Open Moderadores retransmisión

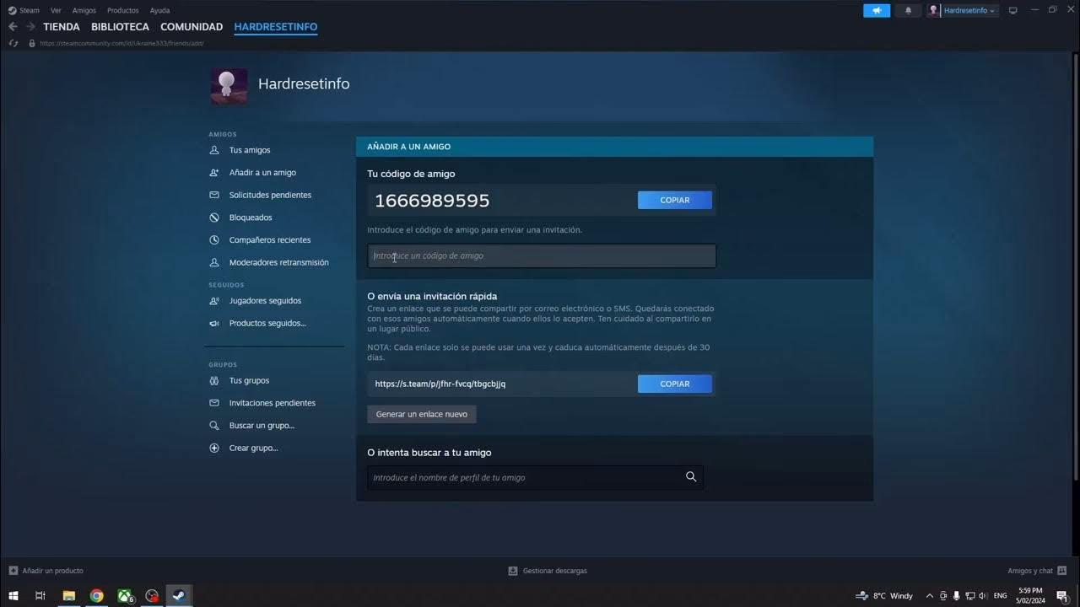click(278, 262)
